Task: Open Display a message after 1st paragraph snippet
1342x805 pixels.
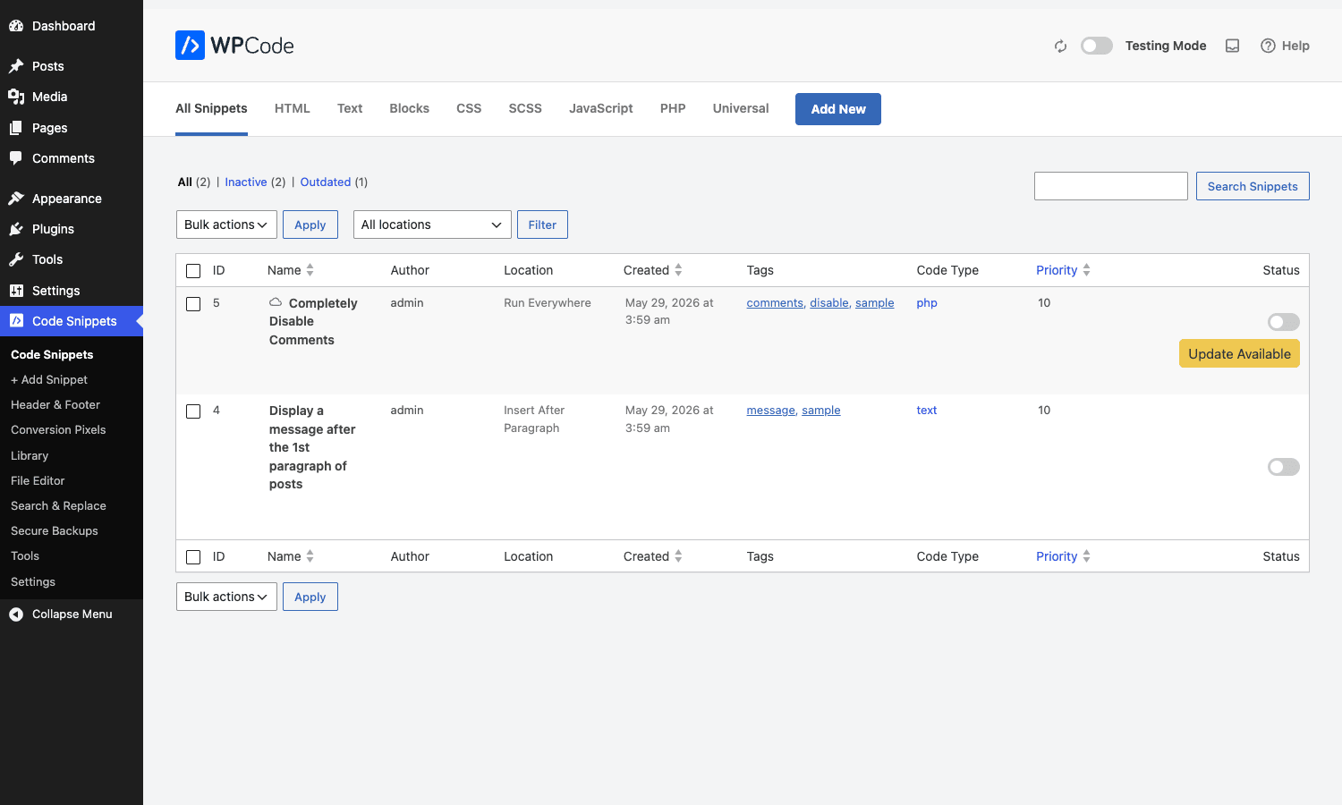Action: point(312,447)
